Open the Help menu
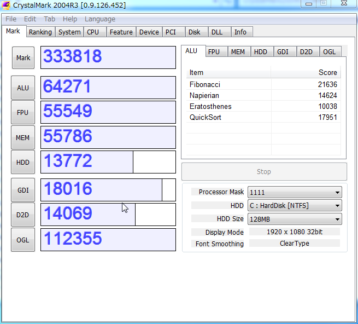Image resolution: width=358 pixels, height=324 pixels. 70,19
